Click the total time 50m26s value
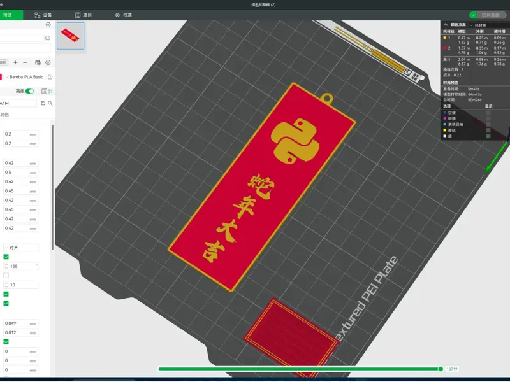510x382 pixels. coord(474,100)
